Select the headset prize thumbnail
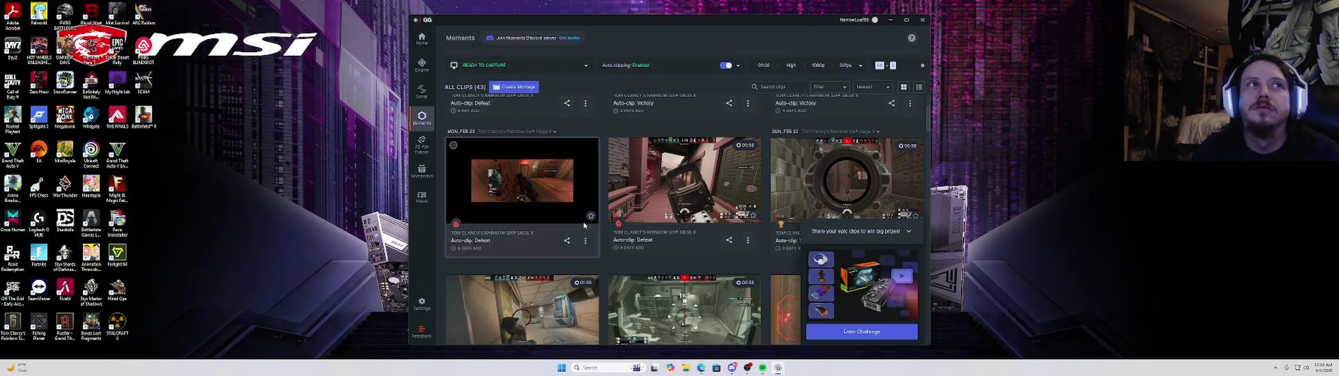 tap(821, 259)
